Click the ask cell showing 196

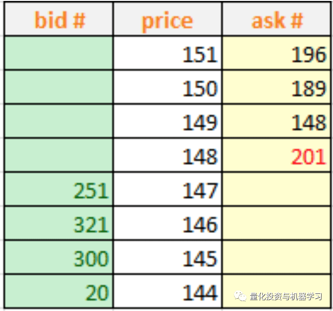(x=276, y=53)
